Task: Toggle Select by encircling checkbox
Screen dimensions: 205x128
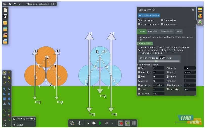Action: point(14,119)
